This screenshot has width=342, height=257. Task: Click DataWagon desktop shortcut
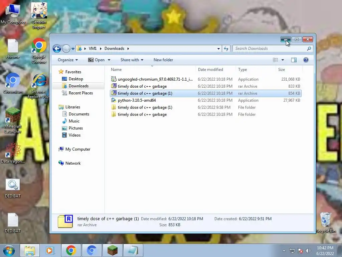[x=13, y=153]
